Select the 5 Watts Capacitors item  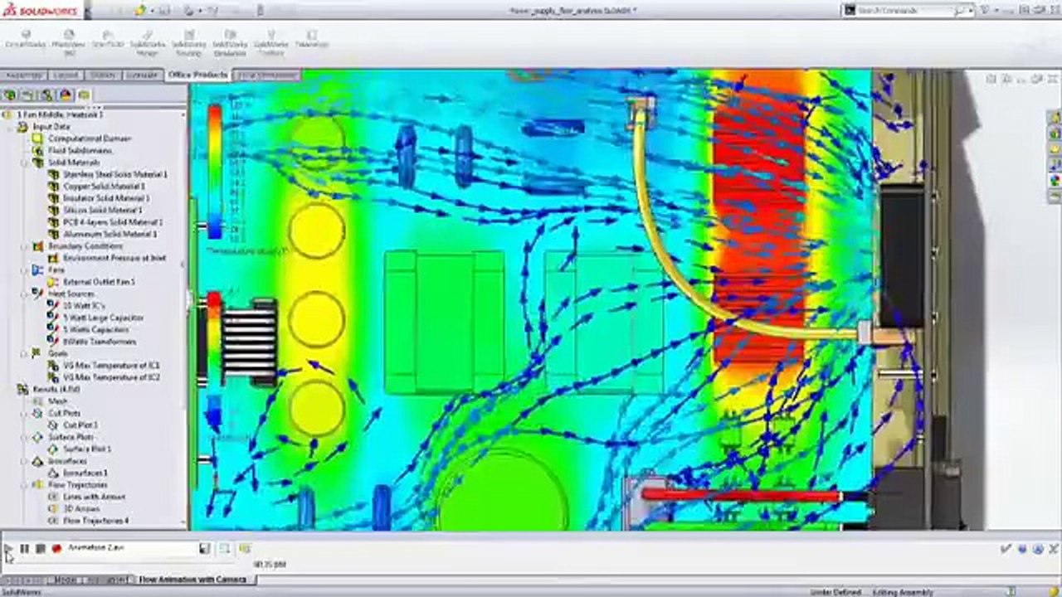(97, 330)
